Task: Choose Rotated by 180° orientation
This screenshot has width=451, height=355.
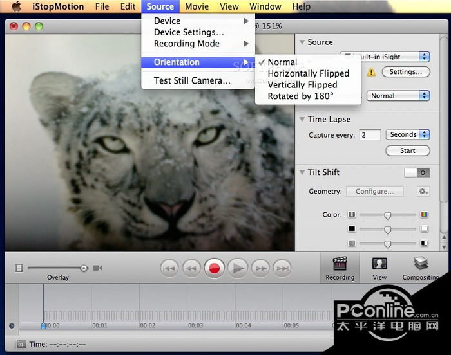Action: (x=300, y=96)
